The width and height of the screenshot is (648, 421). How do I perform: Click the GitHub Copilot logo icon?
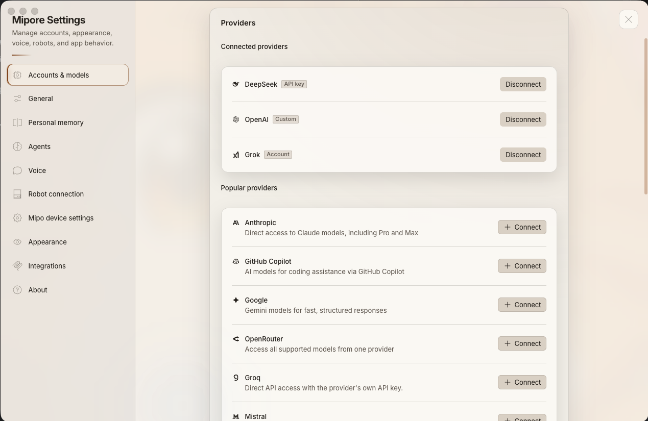(236, 261)
